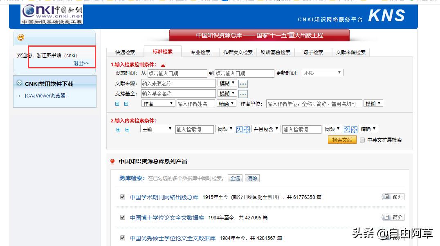Screen dimensions: 440x246
Task: Open 精确 dropdown in content conditions
Action: 369,129
